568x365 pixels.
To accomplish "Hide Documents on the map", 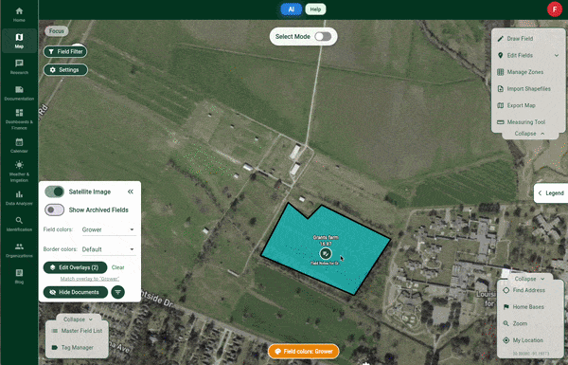I will coord(76,292).
